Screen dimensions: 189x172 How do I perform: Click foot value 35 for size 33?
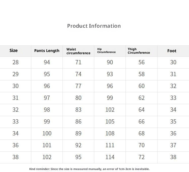[173, 122]
